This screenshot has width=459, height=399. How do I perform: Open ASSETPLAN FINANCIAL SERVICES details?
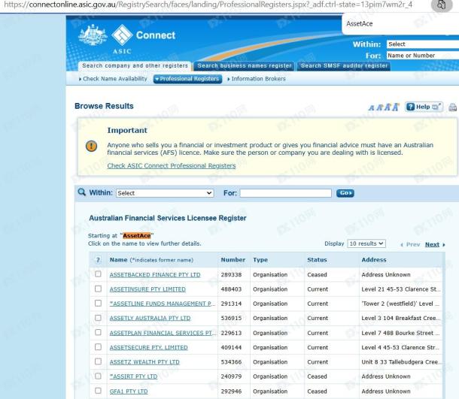coord(163,333)
